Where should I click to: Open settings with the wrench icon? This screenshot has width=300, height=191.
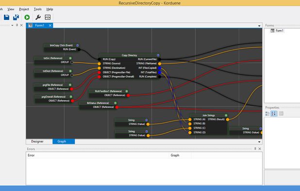coord(38,17)
